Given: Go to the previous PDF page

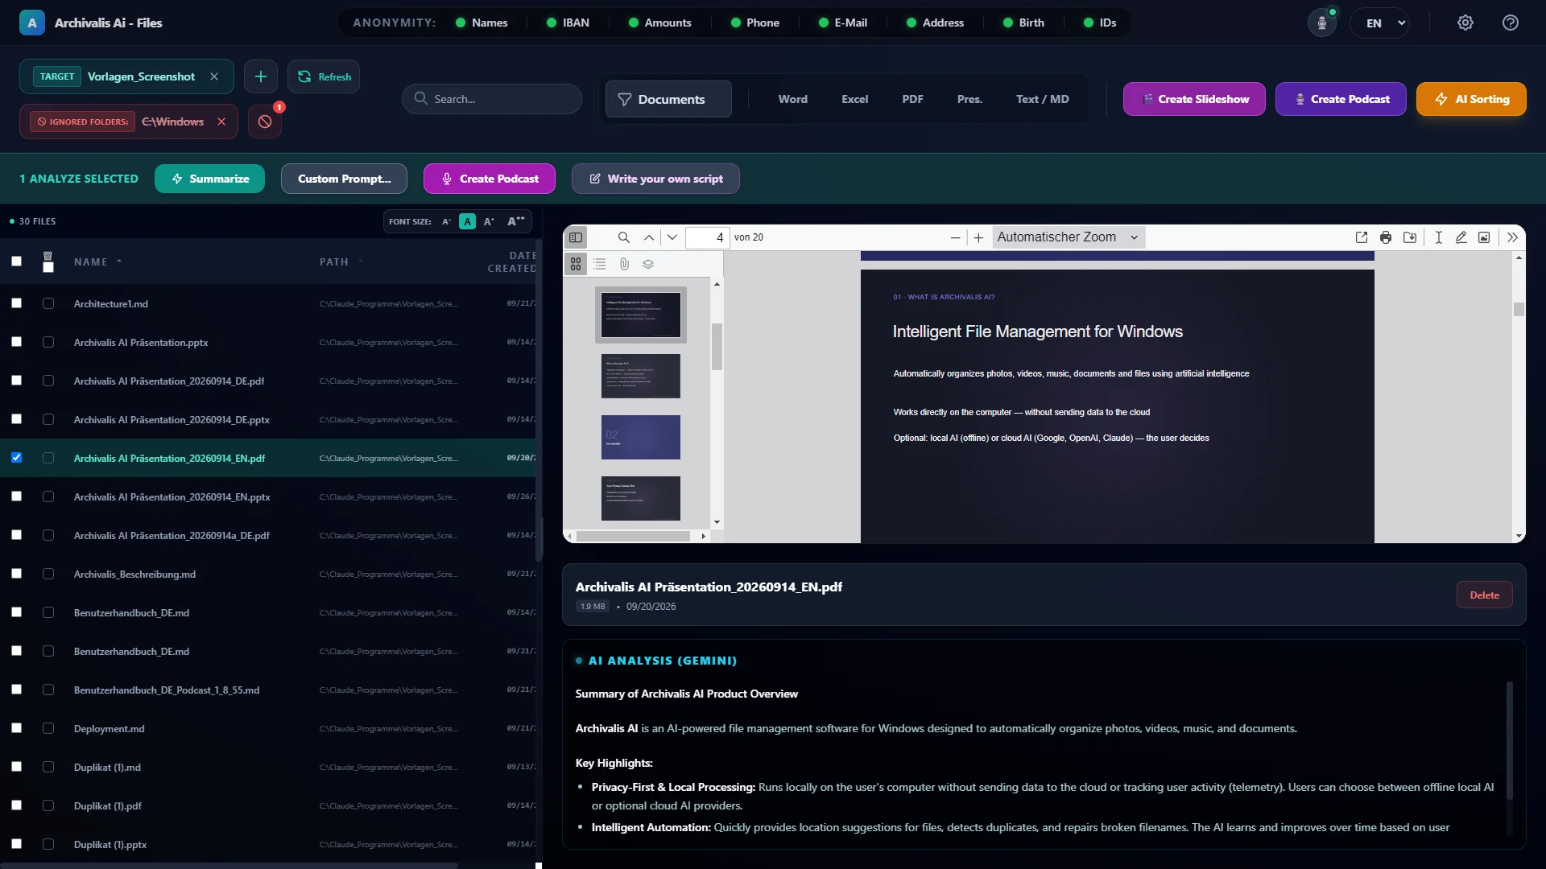Looking at the screenshot, I should click(x=649, y=237).
